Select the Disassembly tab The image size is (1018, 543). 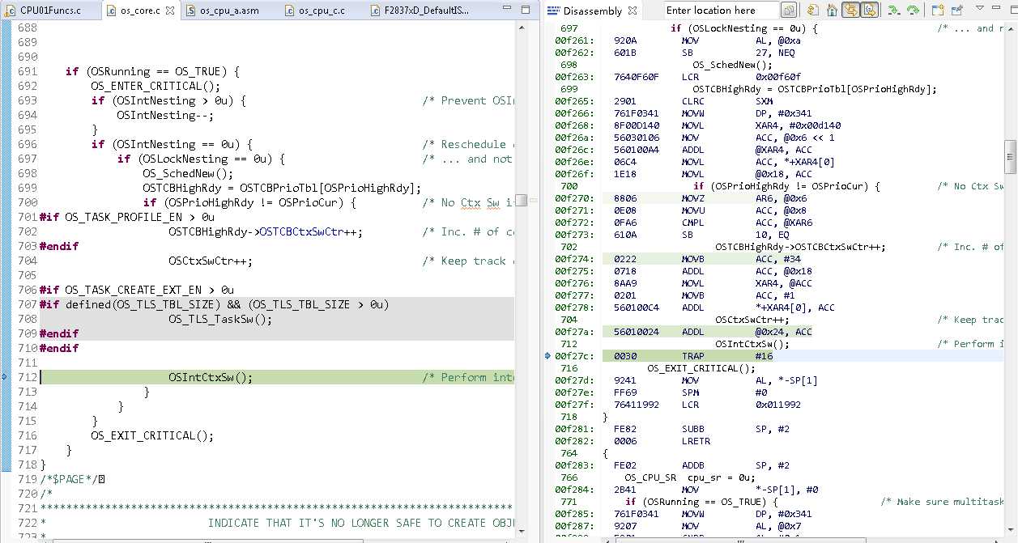point(593,11)
